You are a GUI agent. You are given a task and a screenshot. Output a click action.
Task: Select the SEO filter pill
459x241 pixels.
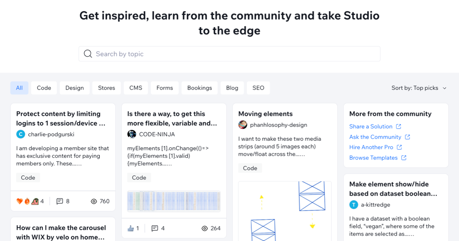[x=258, y=88]
